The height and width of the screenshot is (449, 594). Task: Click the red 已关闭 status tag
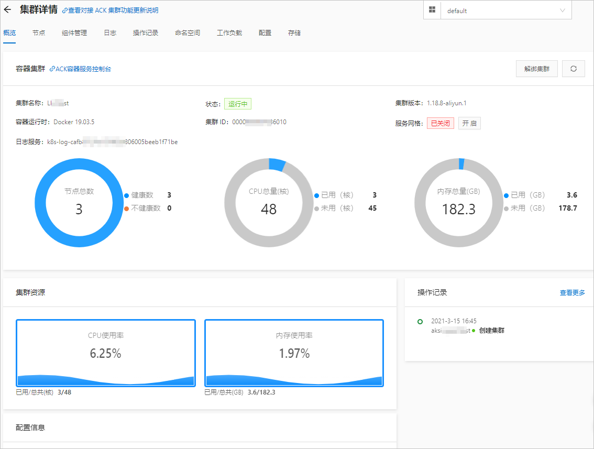(x=440, y=123)
